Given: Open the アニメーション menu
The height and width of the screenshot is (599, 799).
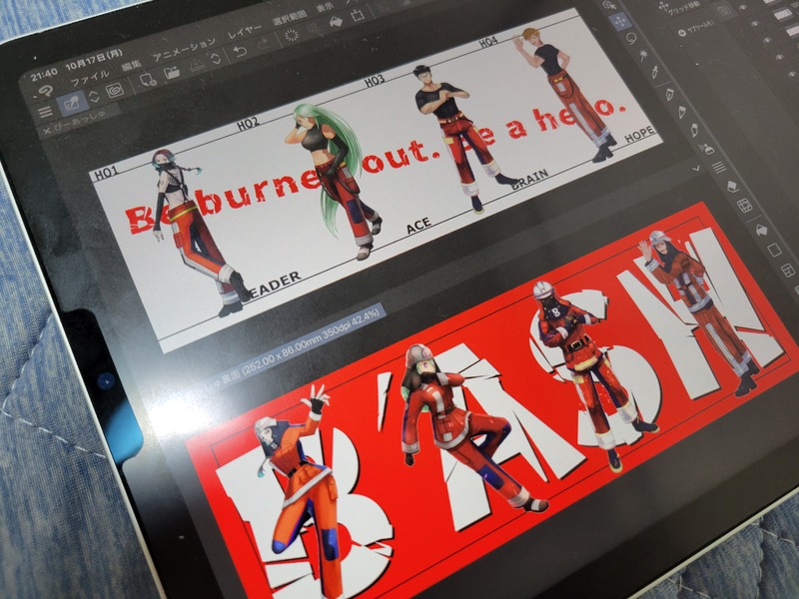Looking at the screenshot, I should pyautogui.click(x=184, y=50).
